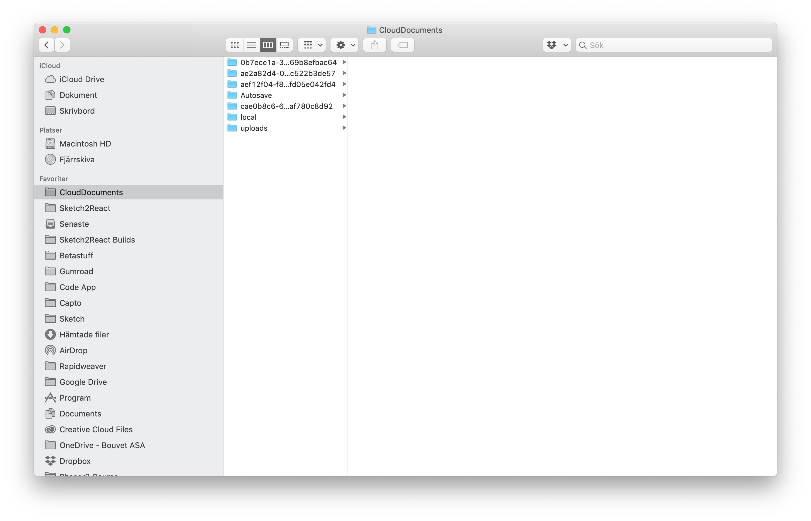Image resolution: width=811 pixels, height=521 pixels.
Task: Open the Sketch2React Builds folder
Action: [97, 240]
